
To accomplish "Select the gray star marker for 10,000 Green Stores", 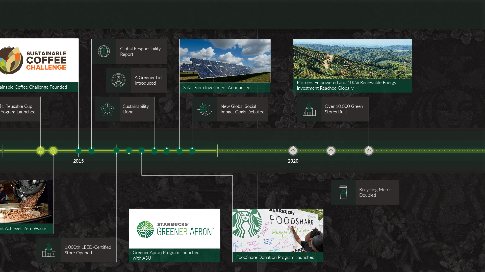I will coord(369,151).
